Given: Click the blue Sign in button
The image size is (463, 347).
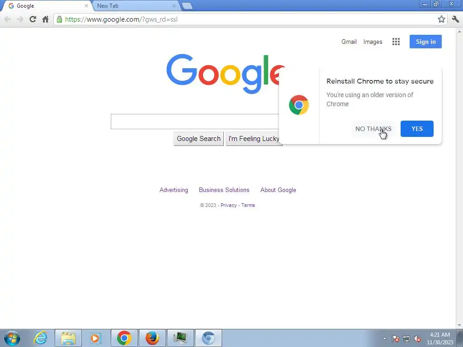Looking at the screenshot, I should click(425, 42).
